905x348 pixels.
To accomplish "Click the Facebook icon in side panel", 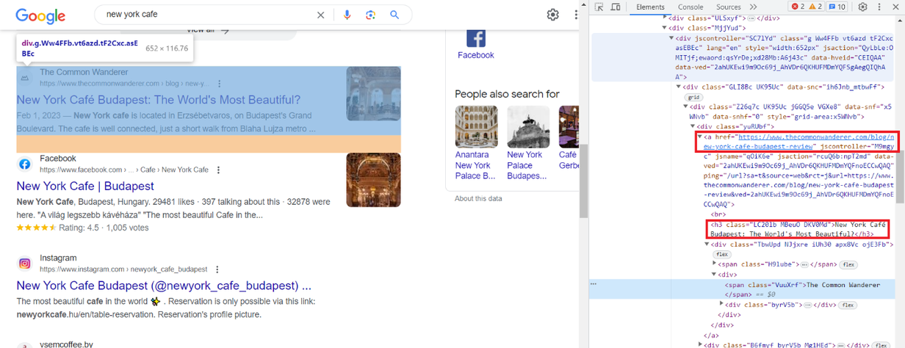I will (x=476, y=38).
